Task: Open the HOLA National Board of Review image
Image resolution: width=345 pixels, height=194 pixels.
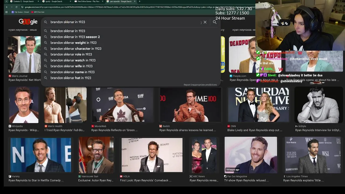Action: (152, 155)
